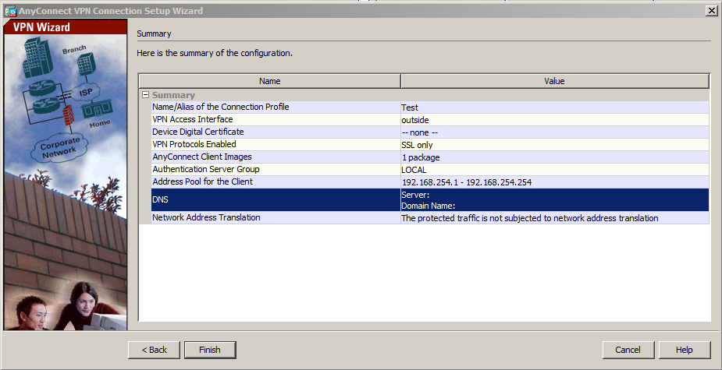722x370 pixels.
Task: Select the Device Digital Certificate row
Action: (430, 132)
